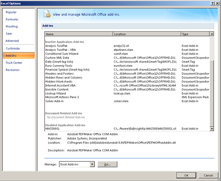This screenshot has width=221, height=181.
Task: Select Hidden Worksheets entry
Action: pyautogui.click(x=127, y=82)
